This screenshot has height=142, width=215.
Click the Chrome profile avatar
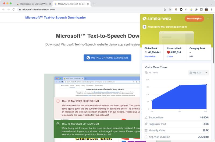pos(206,9)
